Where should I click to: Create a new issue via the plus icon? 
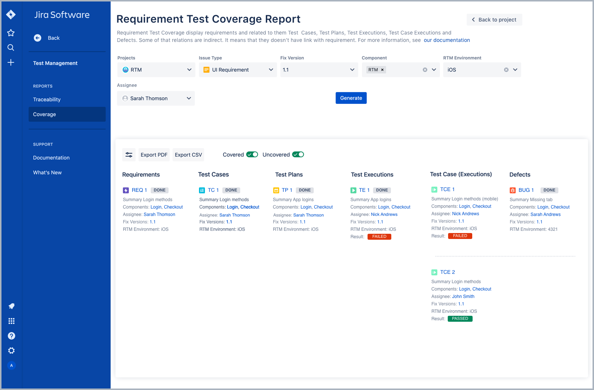[x=11, y=62]
